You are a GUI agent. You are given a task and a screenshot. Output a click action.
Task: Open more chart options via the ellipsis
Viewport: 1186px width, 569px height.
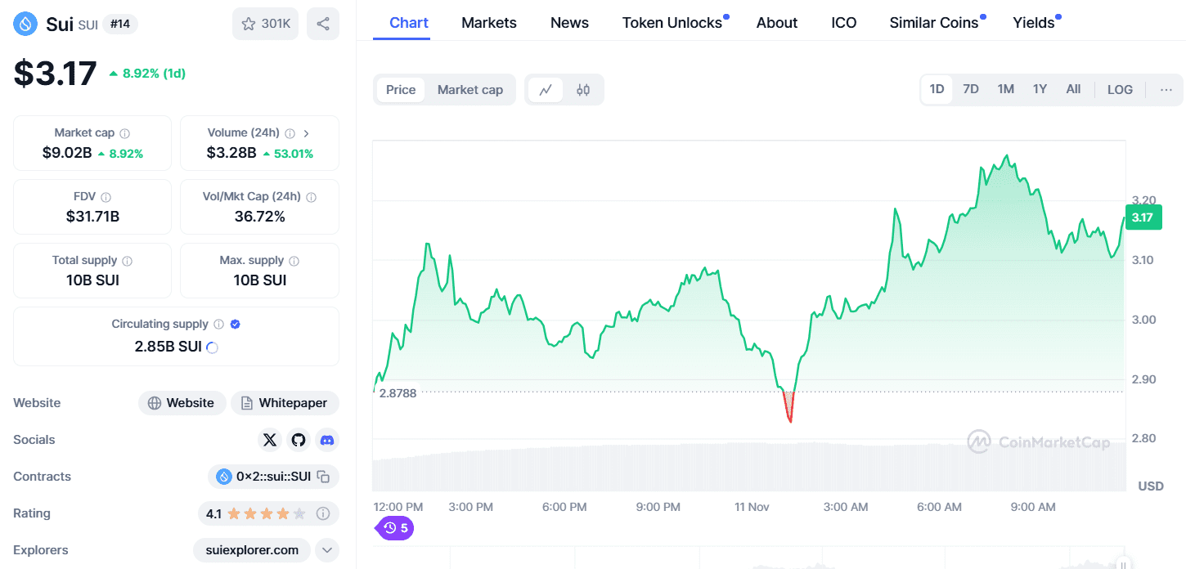pos(1166,90)
